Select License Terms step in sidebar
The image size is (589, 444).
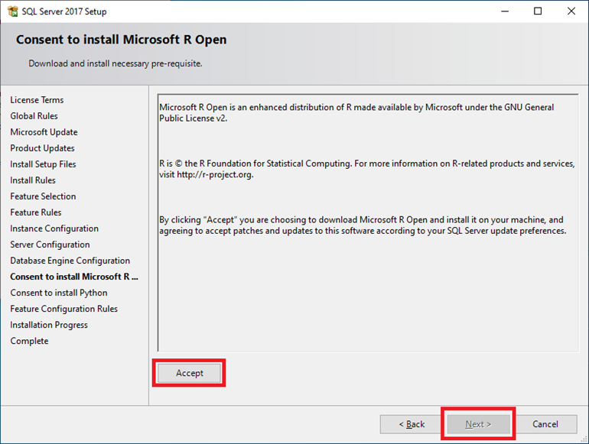[x=37, y=100]
